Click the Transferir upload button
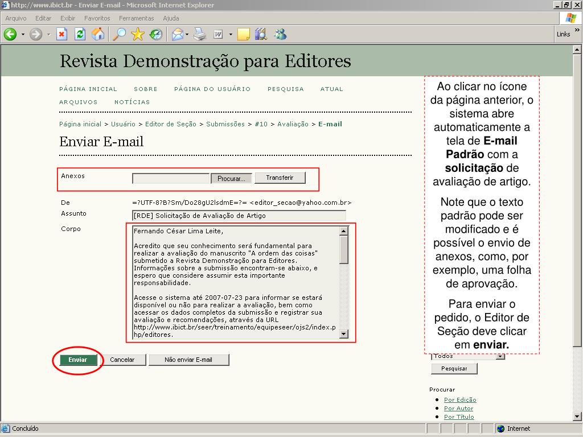This screenshot has height=437, width=583. tap(280, 178)
